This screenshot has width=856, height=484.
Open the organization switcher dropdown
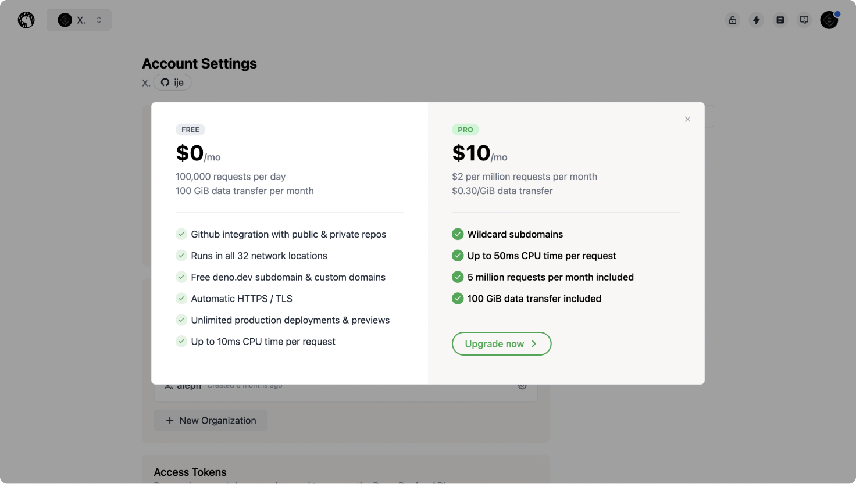pos(79,19)
